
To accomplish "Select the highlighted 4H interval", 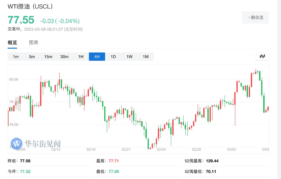I will 97,57.
